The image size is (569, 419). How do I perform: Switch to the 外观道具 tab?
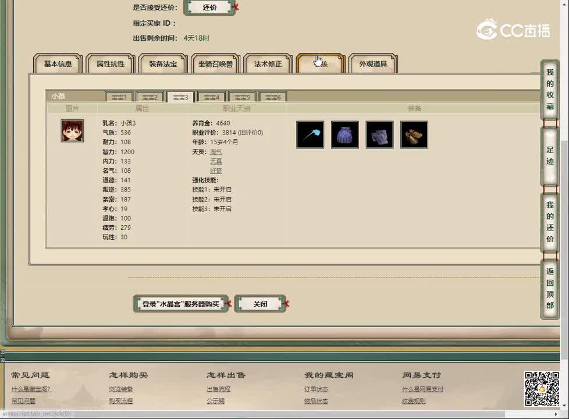point(373,64)
